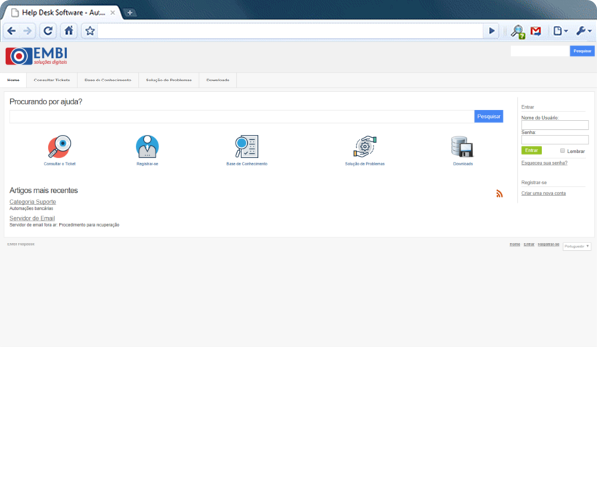Open the footer language dropdown
597x487 pixels.
tap(577, 246)
